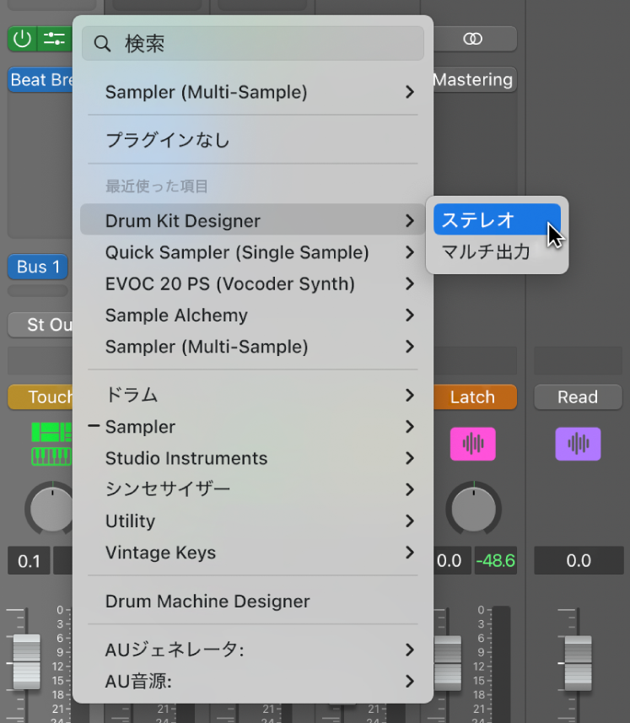
Task: Click the stereo output format icon
Action: point(474,39)
